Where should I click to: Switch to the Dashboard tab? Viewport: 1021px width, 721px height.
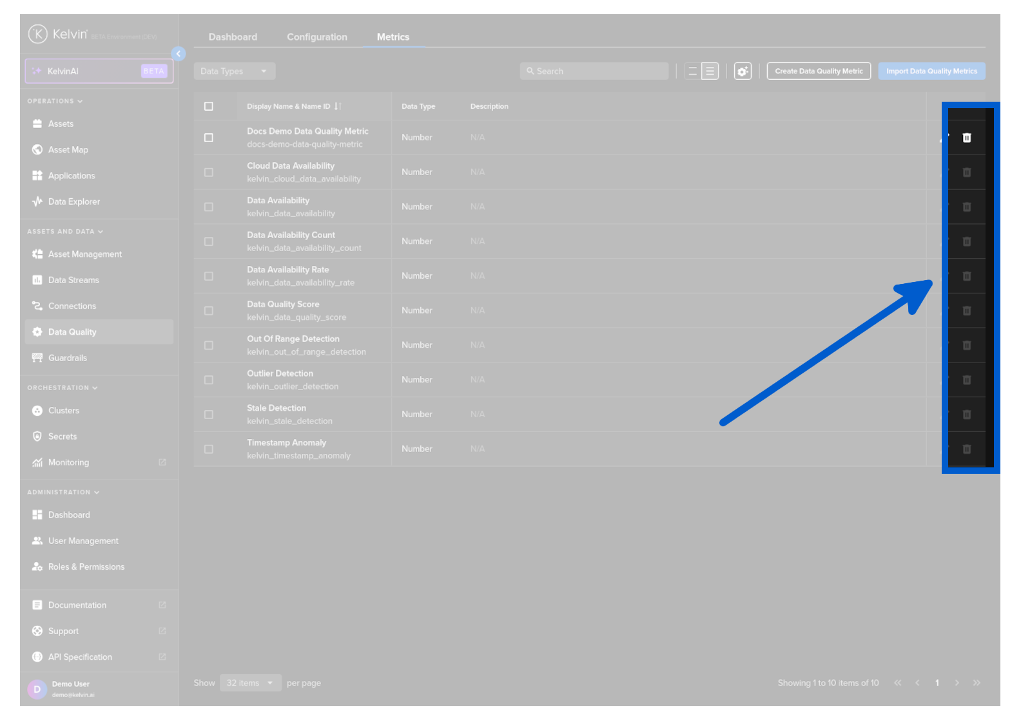coord(233,37)
